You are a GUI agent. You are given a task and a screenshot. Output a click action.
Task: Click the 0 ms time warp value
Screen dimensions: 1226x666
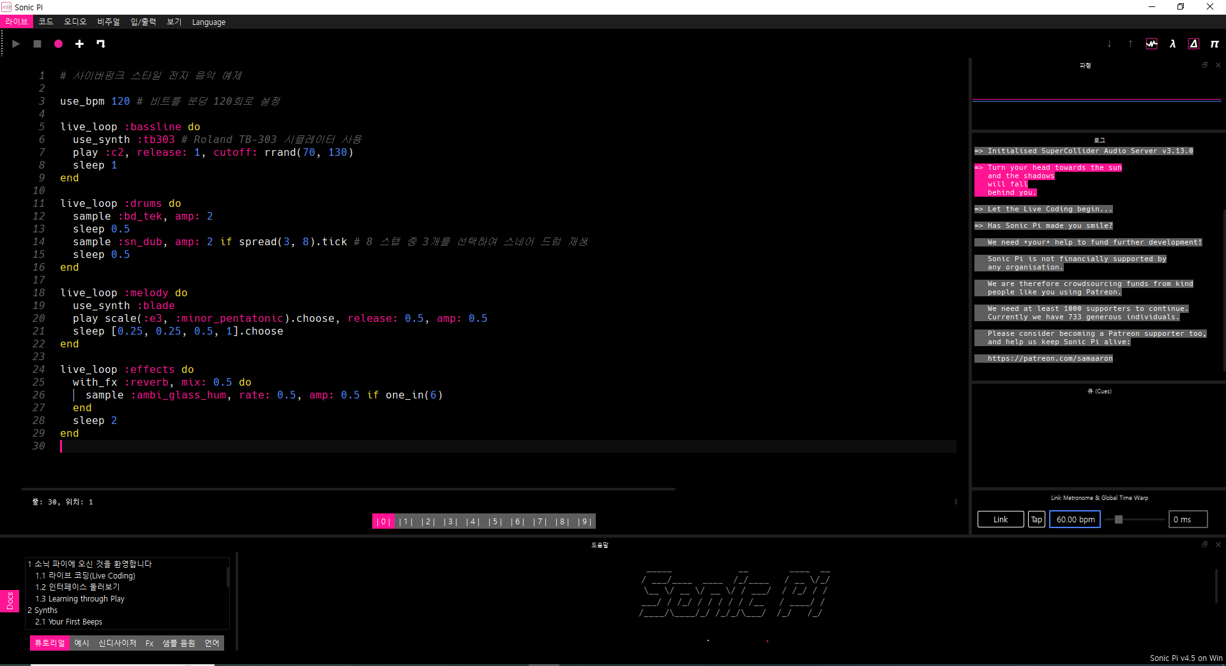tap(1188, 519)
